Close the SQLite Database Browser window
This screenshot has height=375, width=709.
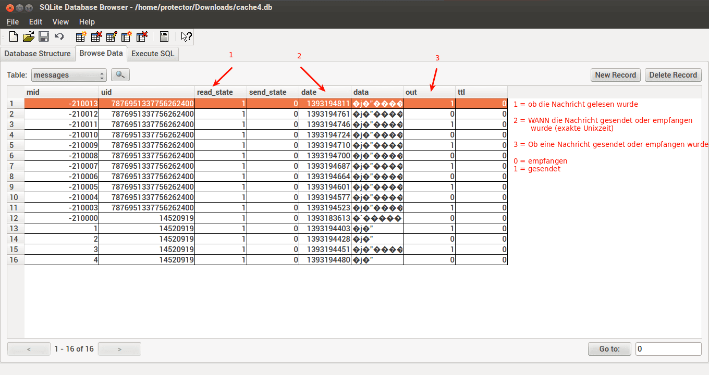click(9, 7)
